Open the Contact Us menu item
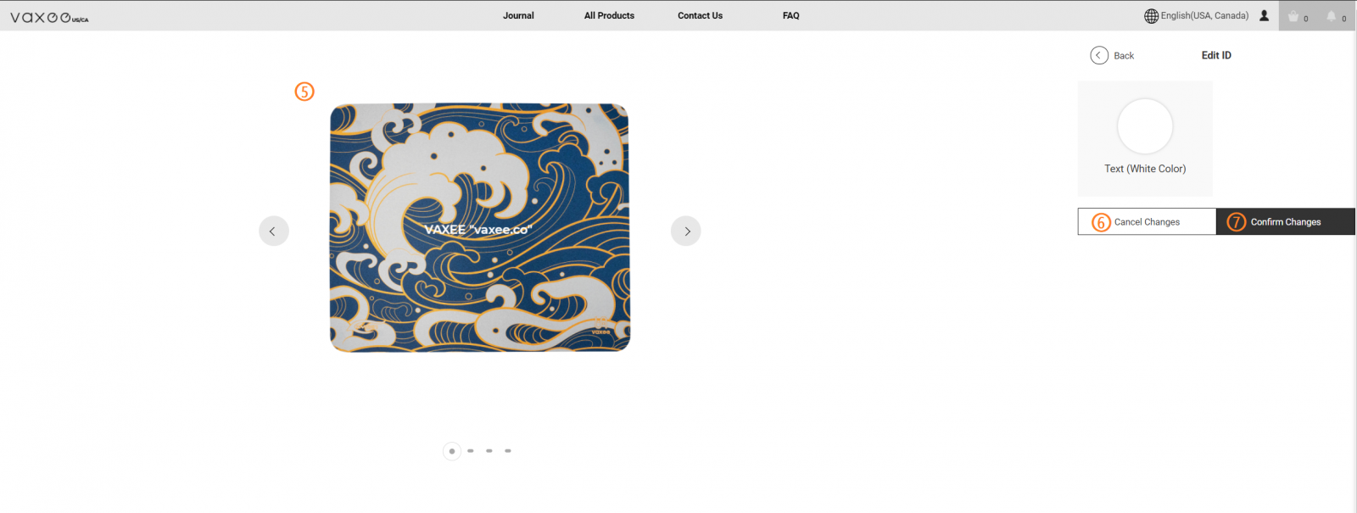The height and width of the screenshot is (513, 1357). [x=700, y=15]
